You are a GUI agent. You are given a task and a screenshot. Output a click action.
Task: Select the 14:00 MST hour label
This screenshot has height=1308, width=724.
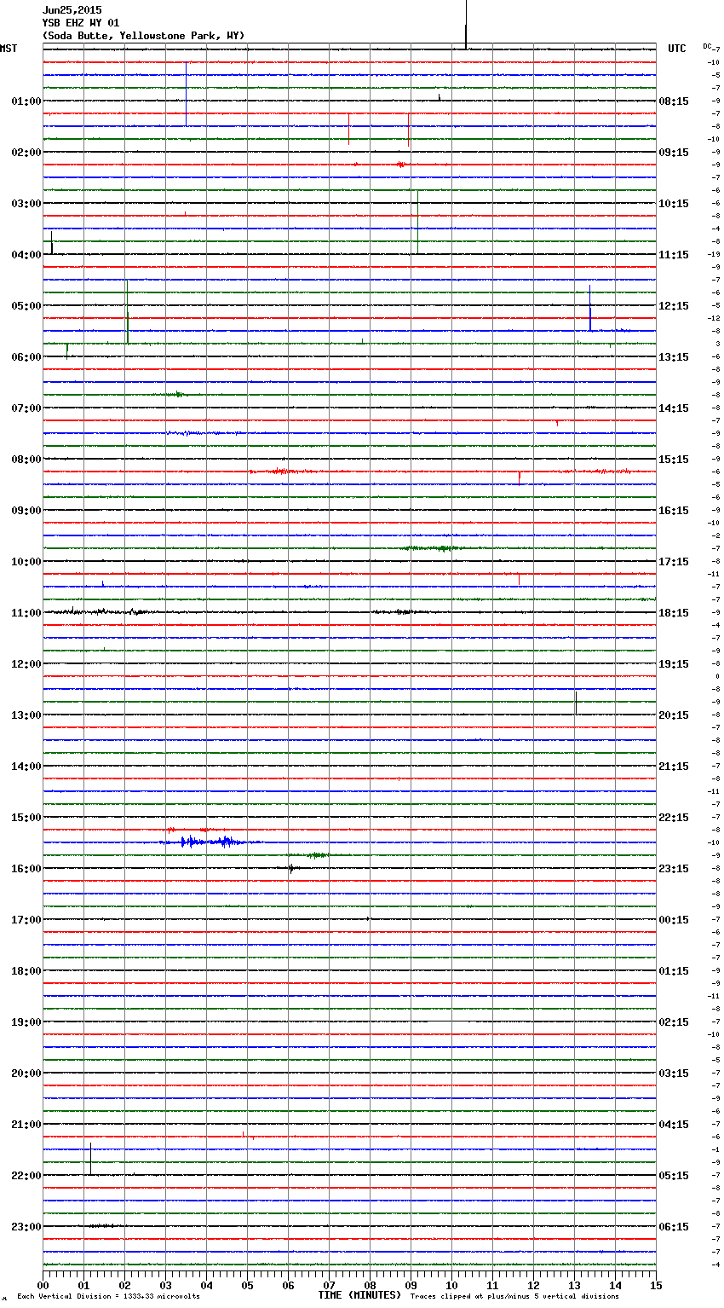point(26,767)
